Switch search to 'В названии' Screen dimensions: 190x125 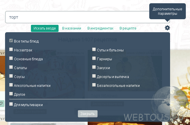point(72,28)
